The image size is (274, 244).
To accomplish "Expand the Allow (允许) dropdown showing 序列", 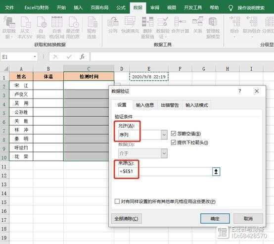I will click(x=164, y=135).
